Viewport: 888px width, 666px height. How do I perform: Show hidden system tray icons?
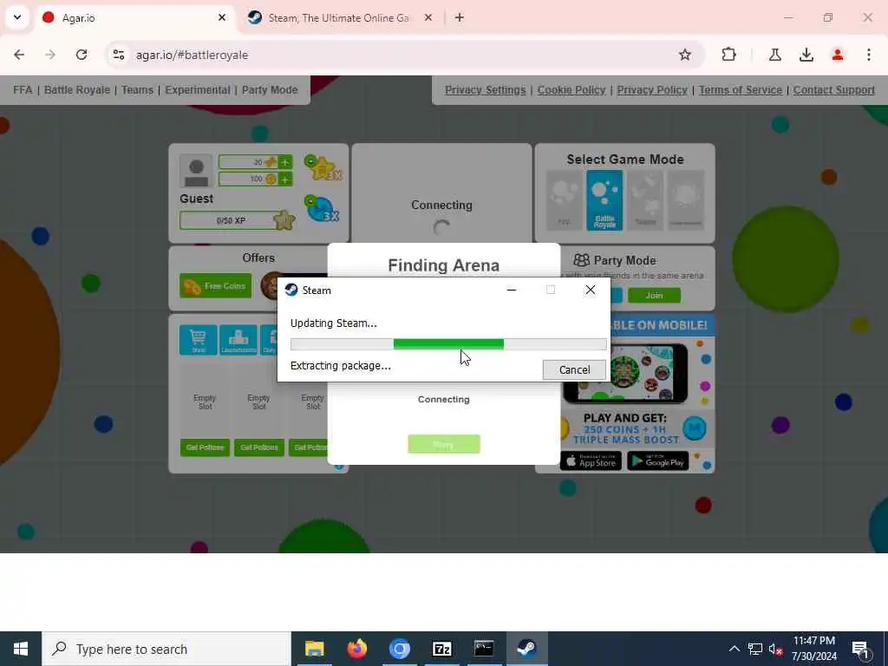[x=734, y=649]
